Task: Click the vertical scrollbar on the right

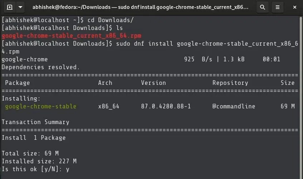Action: [301, 98]
